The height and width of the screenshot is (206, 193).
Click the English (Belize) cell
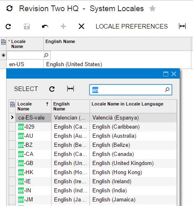[133, 145]
